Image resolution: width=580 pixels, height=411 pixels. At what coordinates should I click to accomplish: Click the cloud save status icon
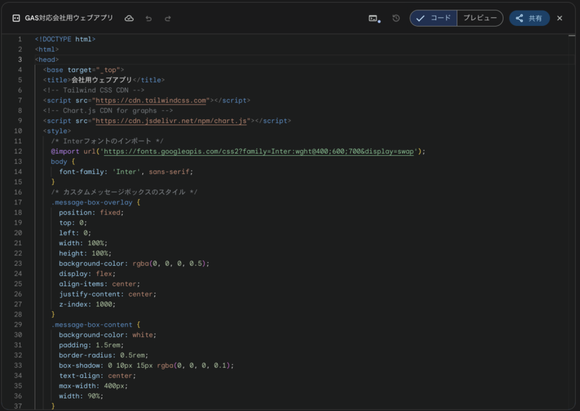(129, 18)
